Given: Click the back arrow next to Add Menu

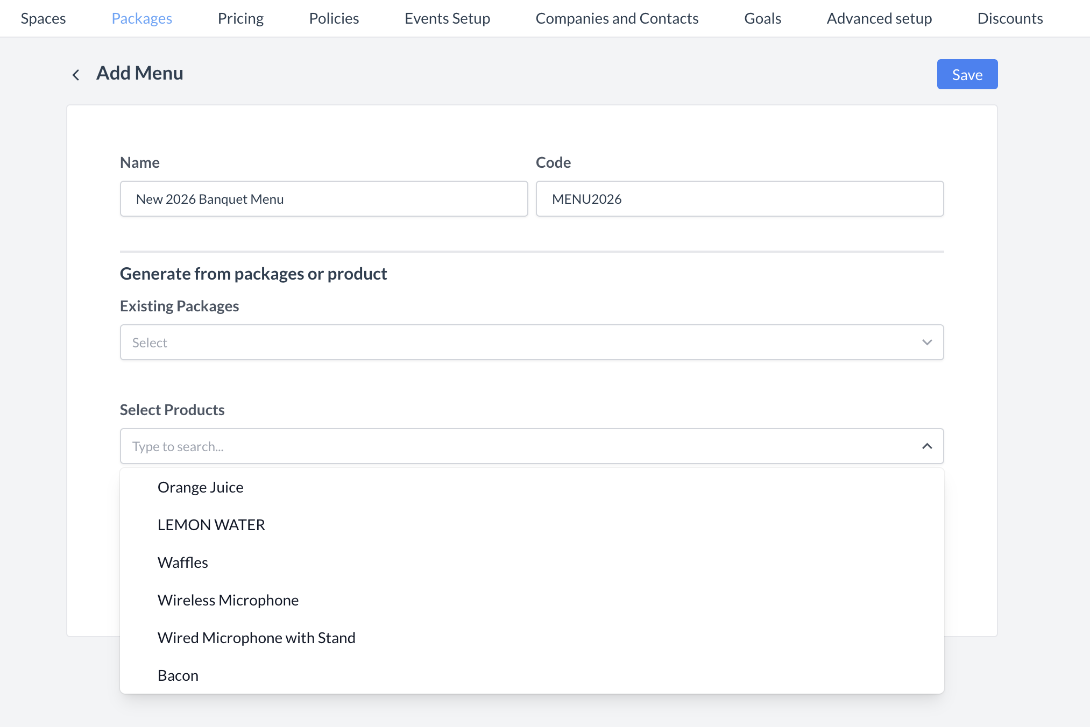Looking at the screenshot, I should [x=76, y=74].
